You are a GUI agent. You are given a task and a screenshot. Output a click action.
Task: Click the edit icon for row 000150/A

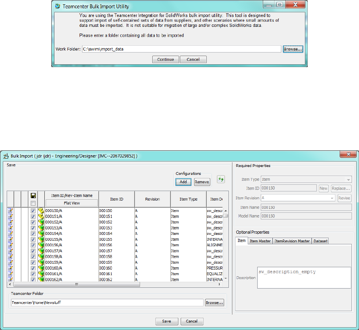point(10,210)
